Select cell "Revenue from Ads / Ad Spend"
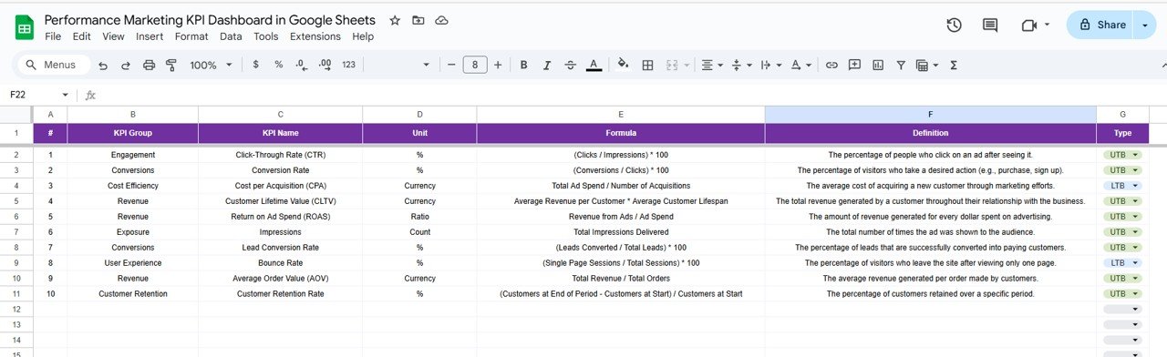Image resolution: width=1167 pixels, height=357 pixels. (621, 216)
